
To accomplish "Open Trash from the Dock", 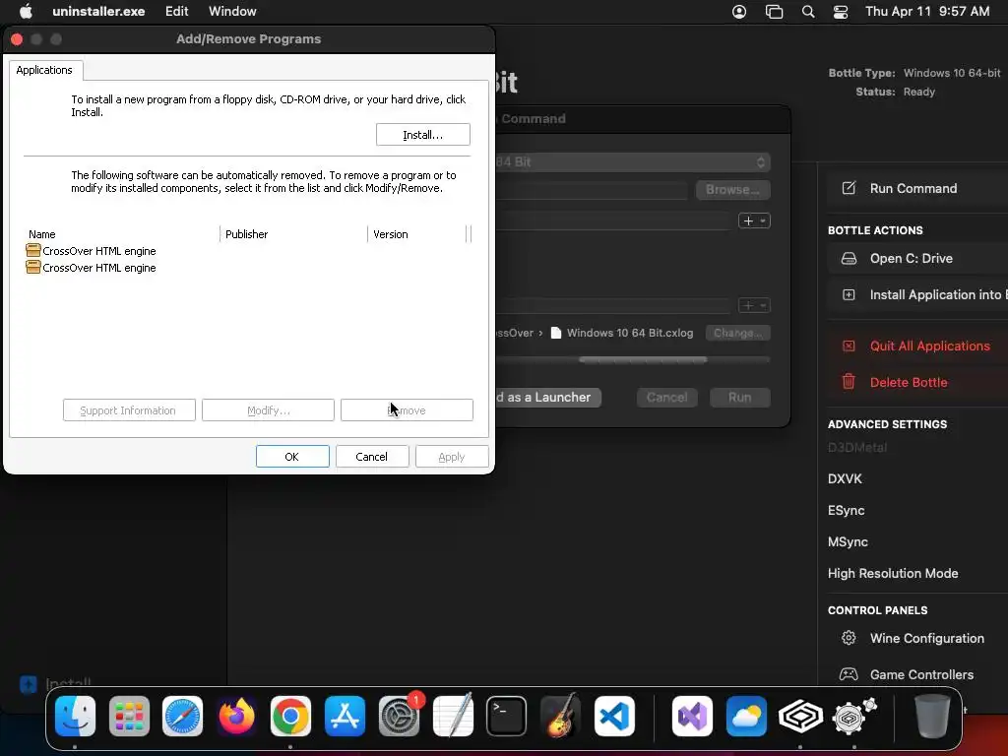I will click(x=932, y=717).
